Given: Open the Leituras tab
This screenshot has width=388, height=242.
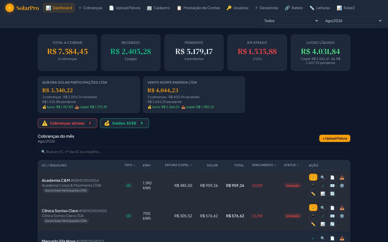Looking at the screenshot, I should (319, 8).
